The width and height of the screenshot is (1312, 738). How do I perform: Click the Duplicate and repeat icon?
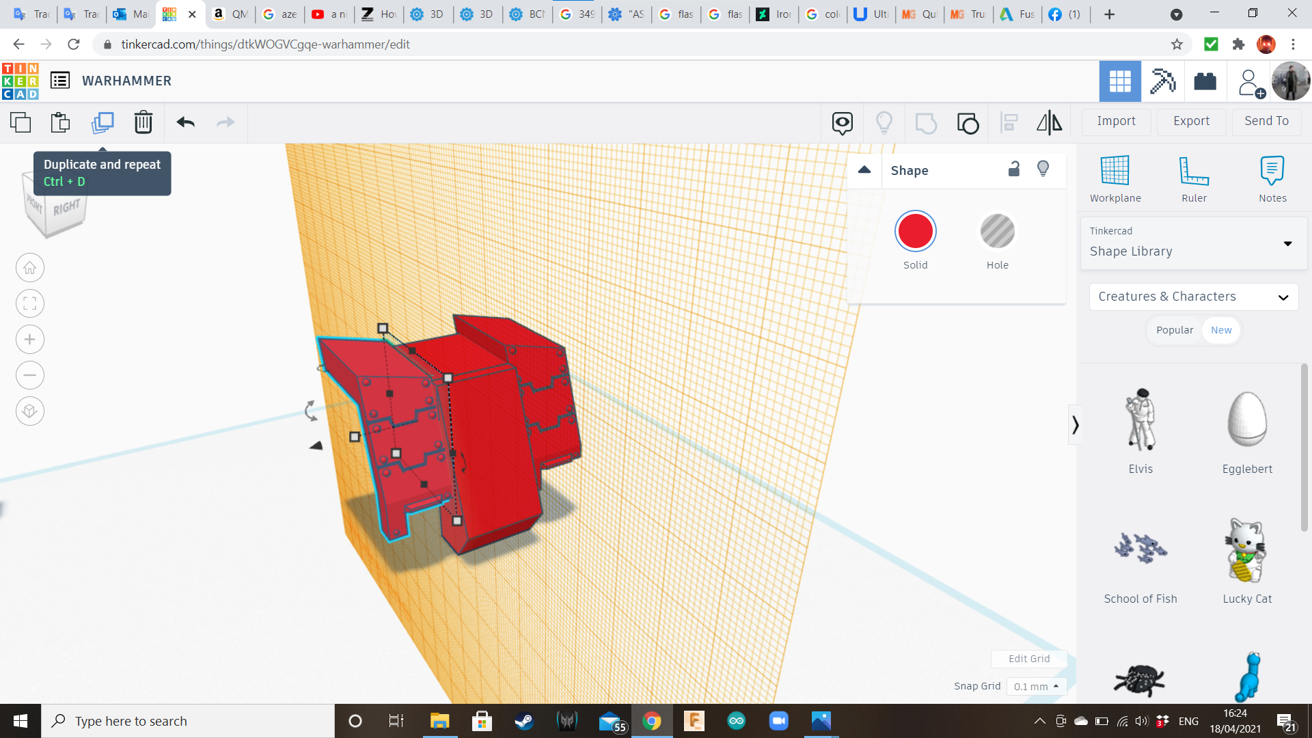click(102, 122)
